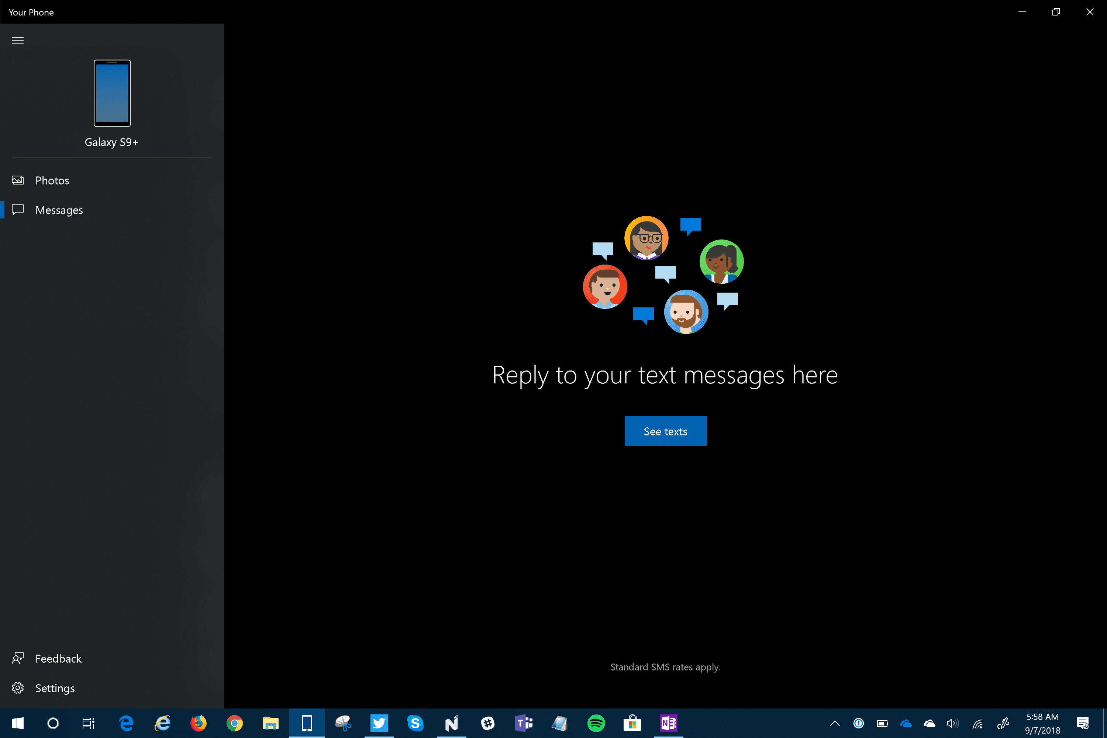Open Windows Ink Workspace from the tray
The height and width of the screenshot is (738, 1107).
pos(1003,723)
